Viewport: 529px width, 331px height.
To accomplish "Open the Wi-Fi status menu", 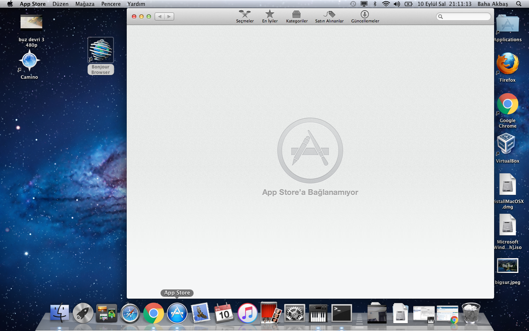I will [x=386, y=4].
